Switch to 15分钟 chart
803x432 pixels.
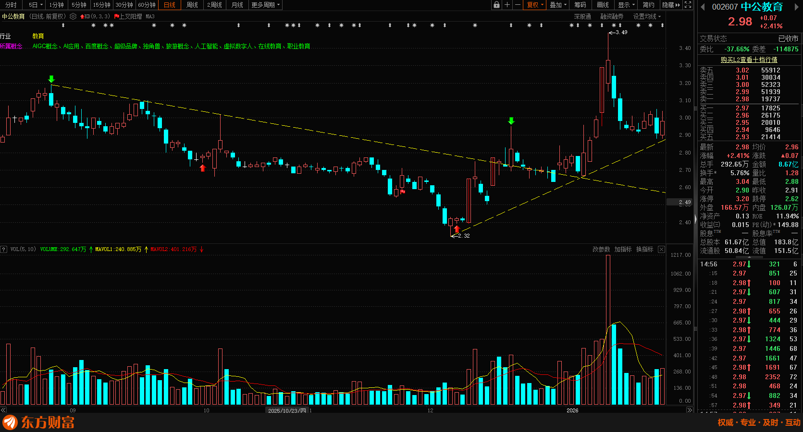click(x=102, y=5)
